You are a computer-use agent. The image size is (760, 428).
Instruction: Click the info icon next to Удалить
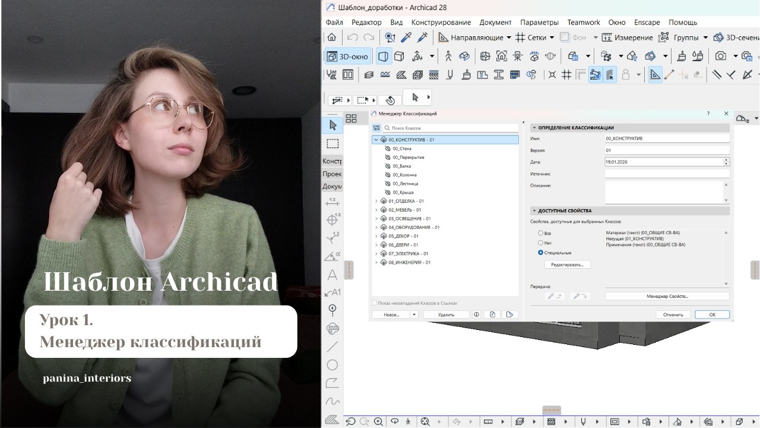[476, 314]
